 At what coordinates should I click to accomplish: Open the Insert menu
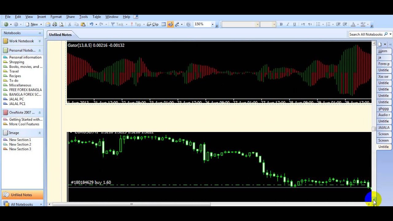point(41,17)
